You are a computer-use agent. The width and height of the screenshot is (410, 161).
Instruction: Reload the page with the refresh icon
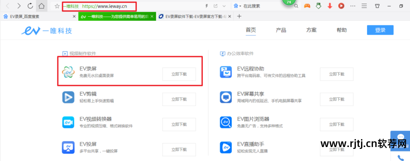point(30,6)
